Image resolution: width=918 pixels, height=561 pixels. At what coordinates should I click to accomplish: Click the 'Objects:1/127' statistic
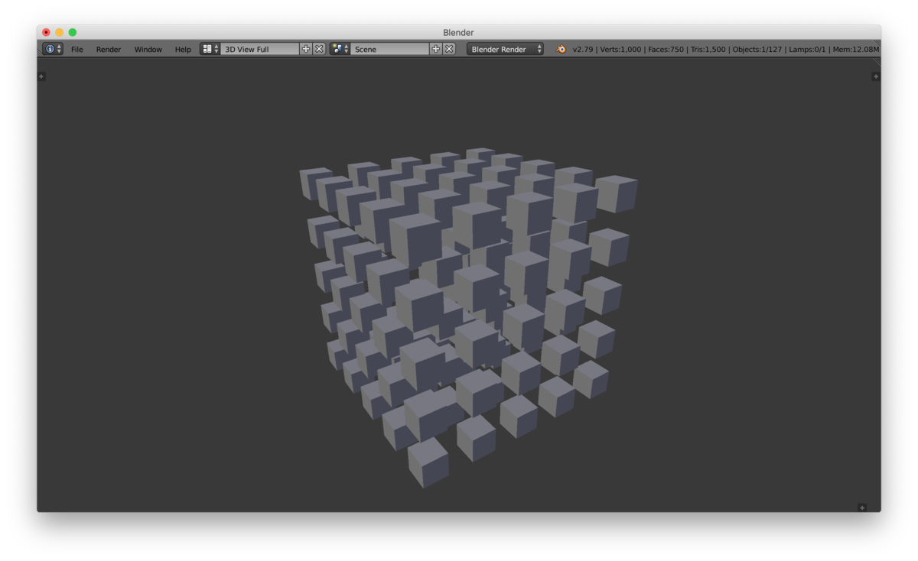point(757,49)
